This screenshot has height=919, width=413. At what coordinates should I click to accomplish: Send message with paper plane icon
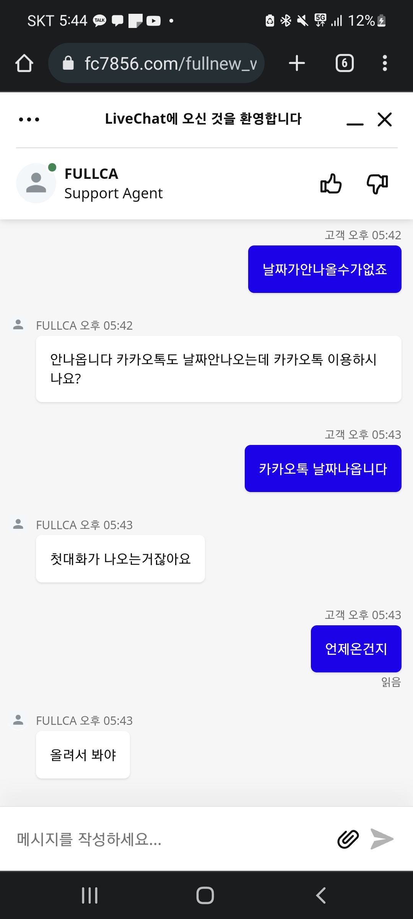tap(382, 839)
